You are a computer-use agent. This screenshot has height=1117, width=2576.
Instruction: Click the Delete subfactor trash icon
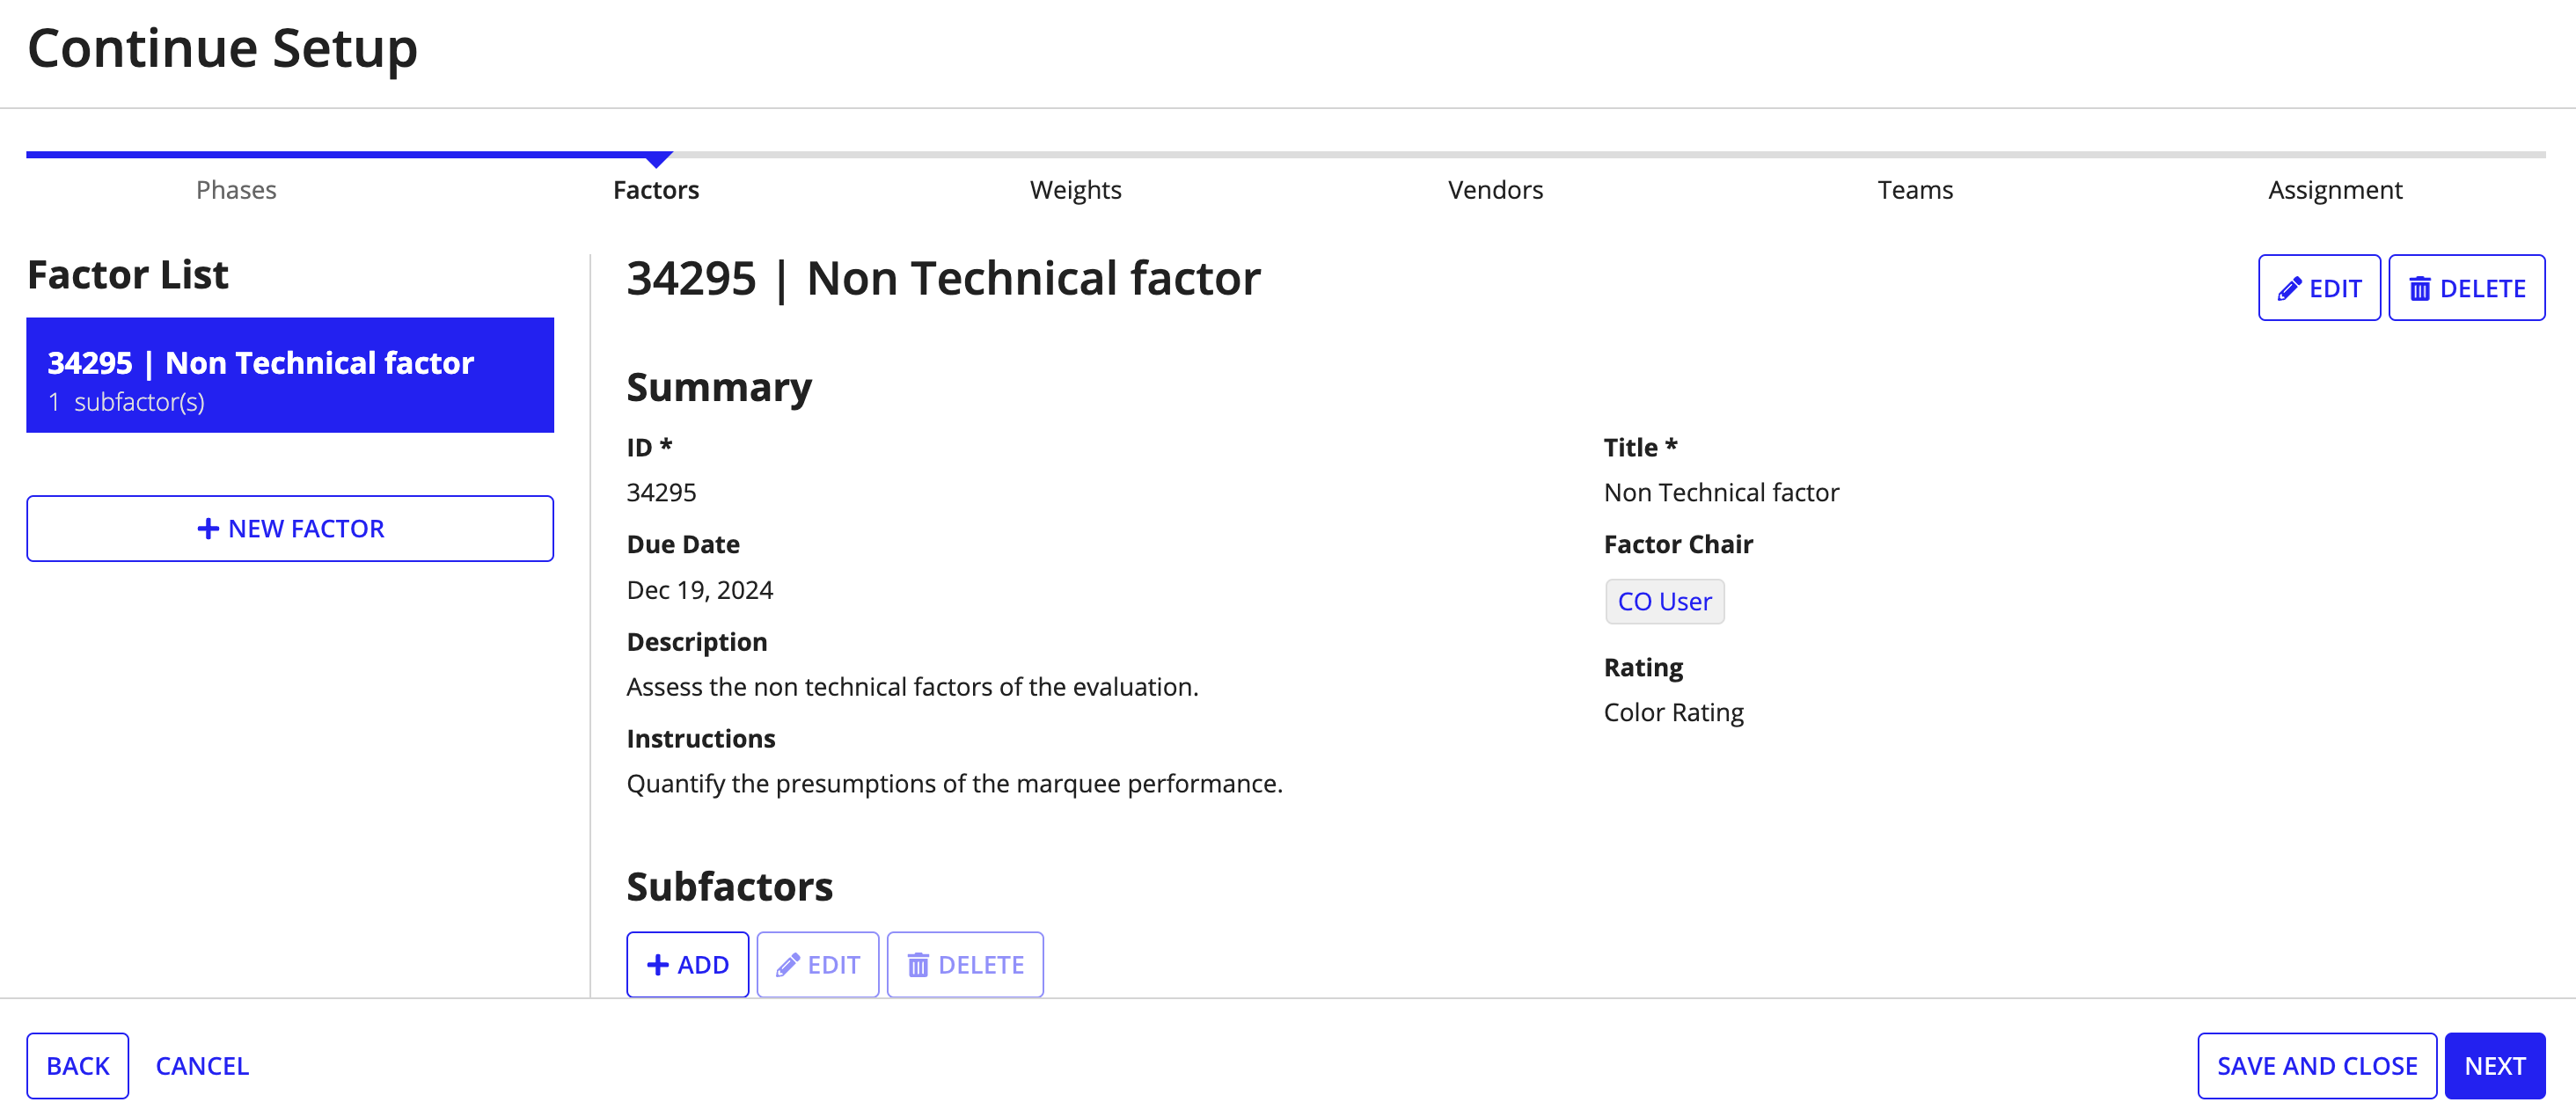915,964
